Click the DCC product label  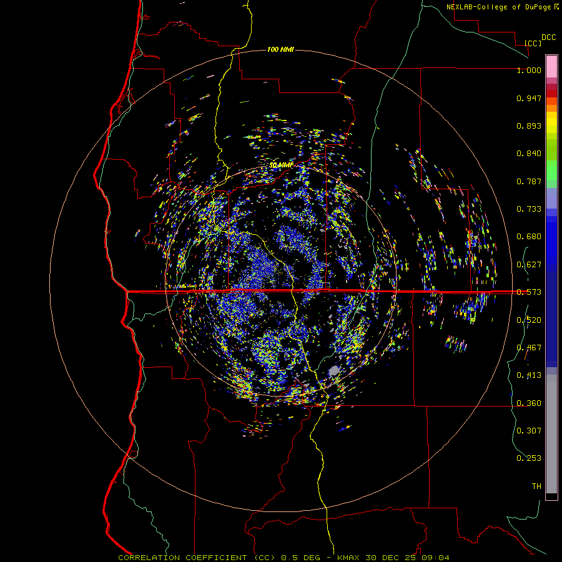point(548,37)
